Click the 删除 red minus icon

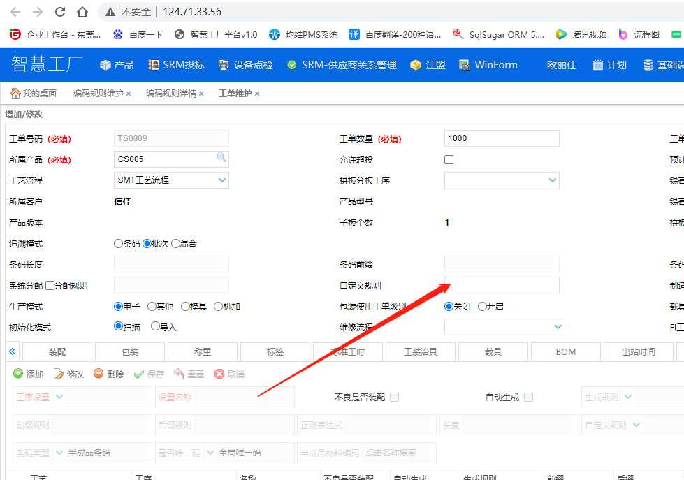pyautogui.click(x=99, y=374)
